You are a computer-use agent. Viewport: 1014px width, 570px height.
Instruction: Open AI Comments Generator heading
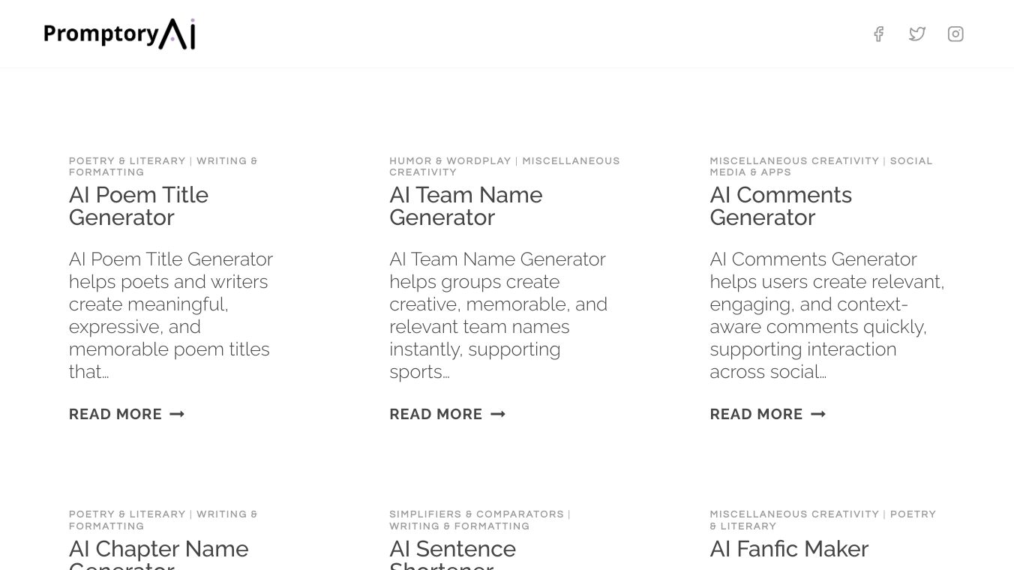point(781,205)
